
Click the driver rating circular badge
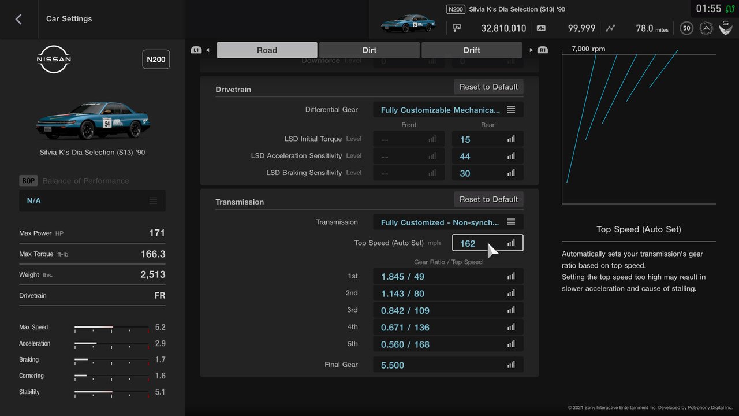(x=706, y=28)
